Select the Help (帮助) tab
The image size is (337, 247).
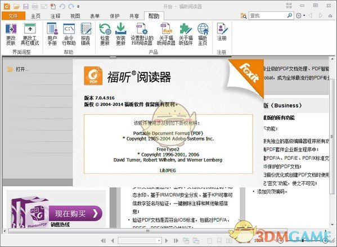(154, 16)
